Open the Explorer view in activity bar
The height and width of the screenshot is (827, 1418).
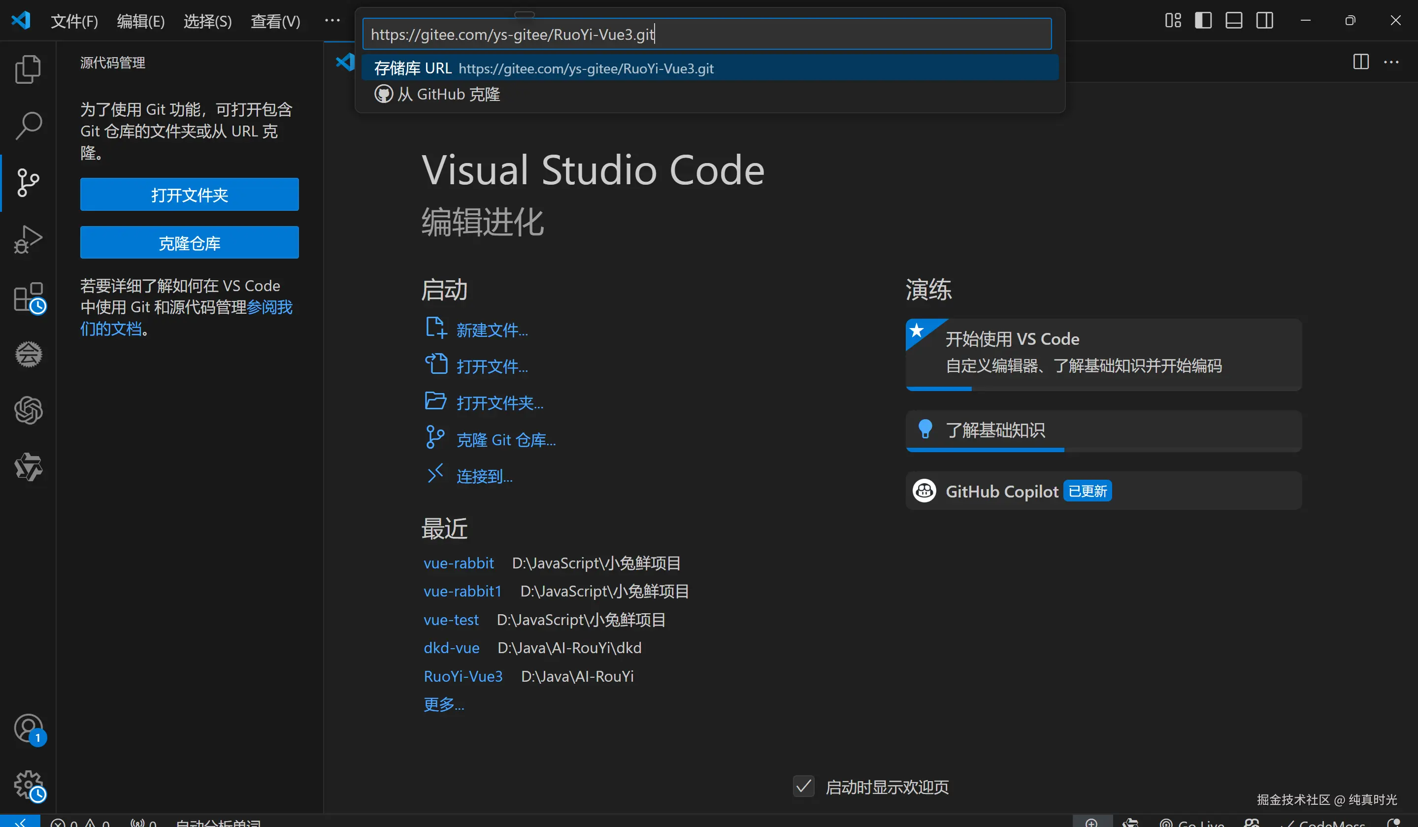[28, 69]
